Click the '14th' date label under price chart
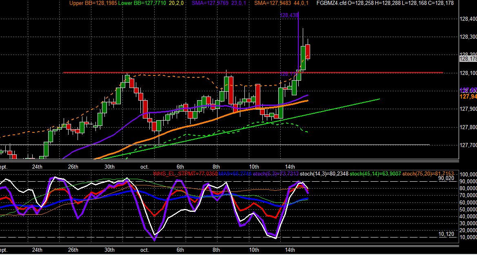 (290, 167)
